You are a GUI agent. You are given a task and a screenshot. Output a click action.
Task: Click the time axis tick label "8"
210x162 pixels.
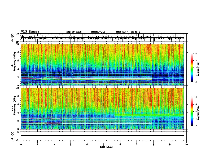(153, 145)
